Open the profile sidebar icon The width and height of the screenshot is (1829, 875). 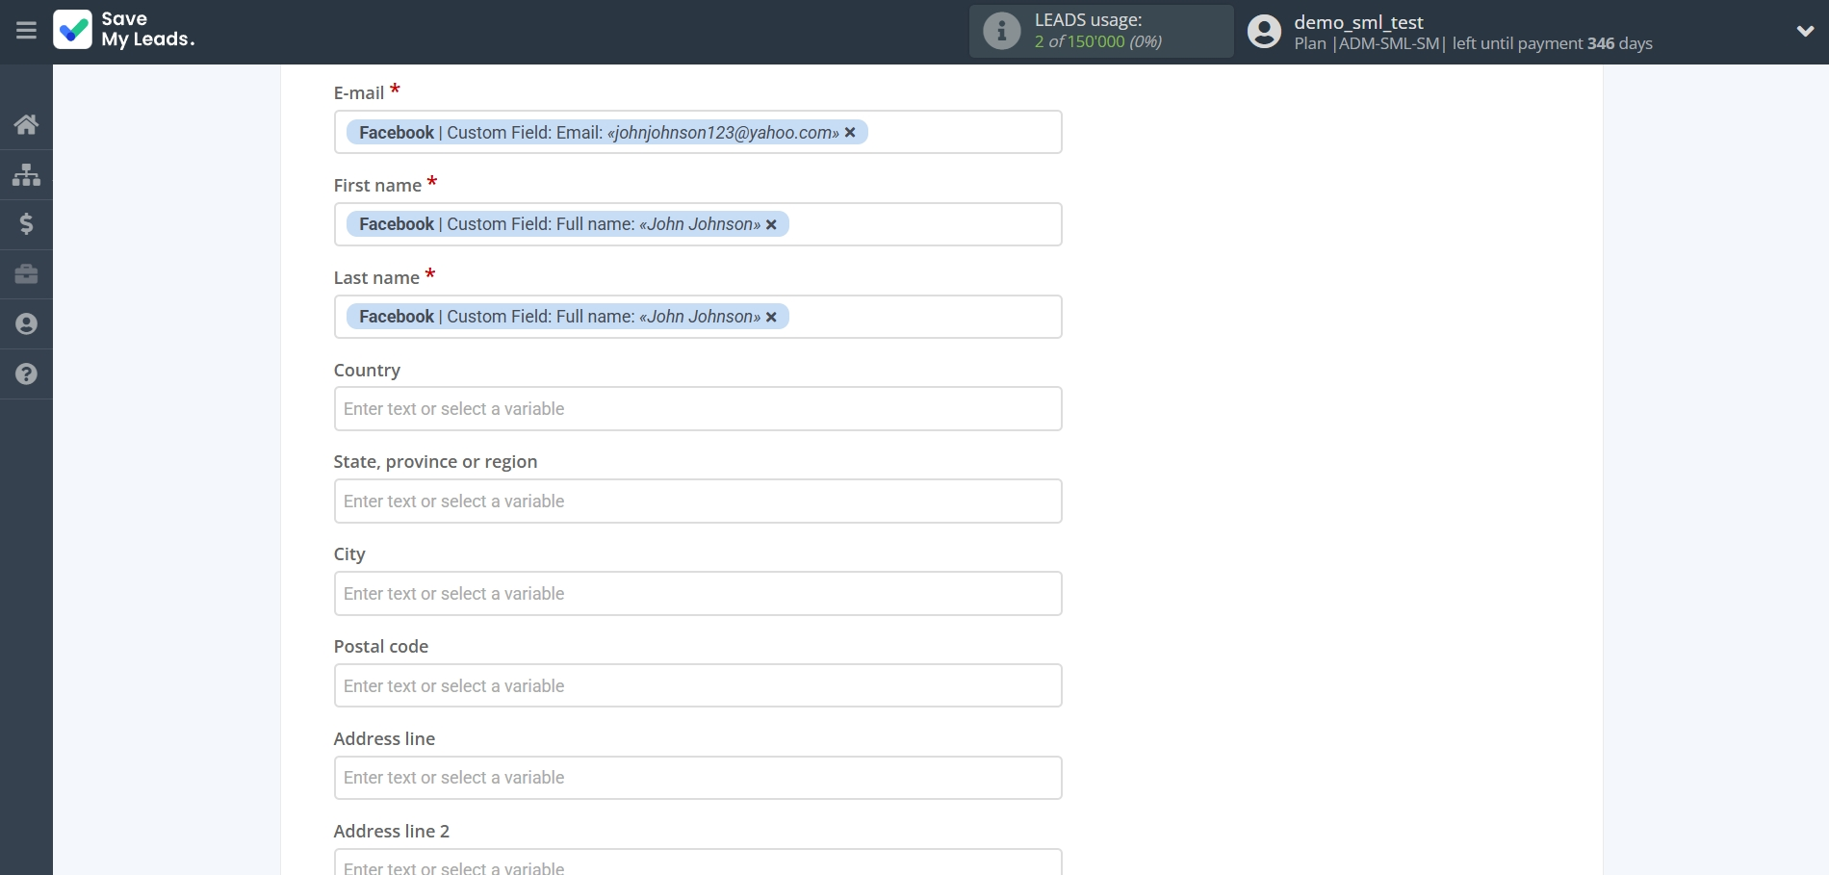pos(26,324)
